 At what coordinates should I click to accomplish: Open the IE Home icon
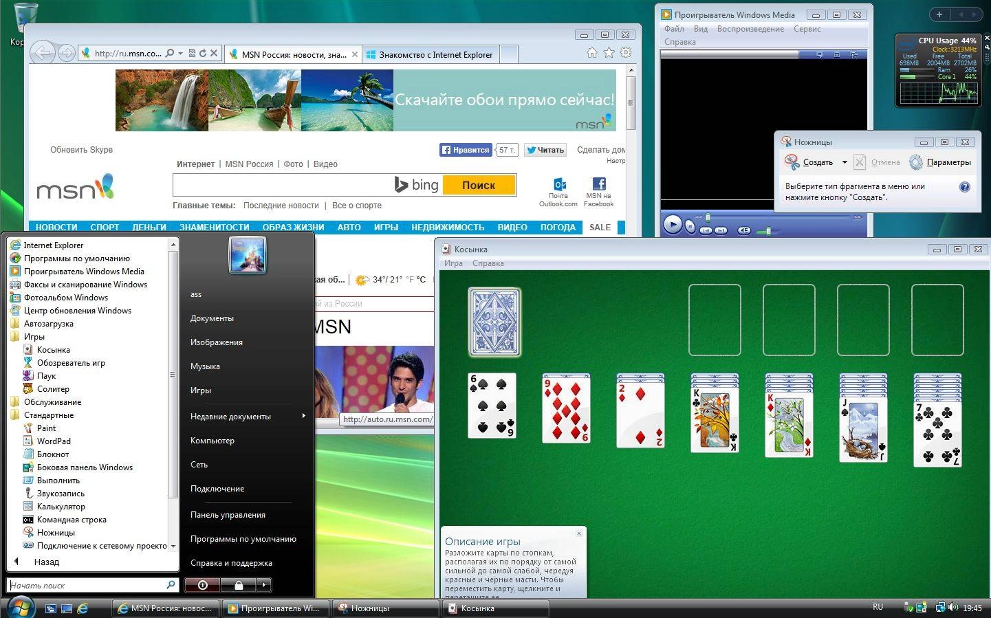(x=592, y=53)
